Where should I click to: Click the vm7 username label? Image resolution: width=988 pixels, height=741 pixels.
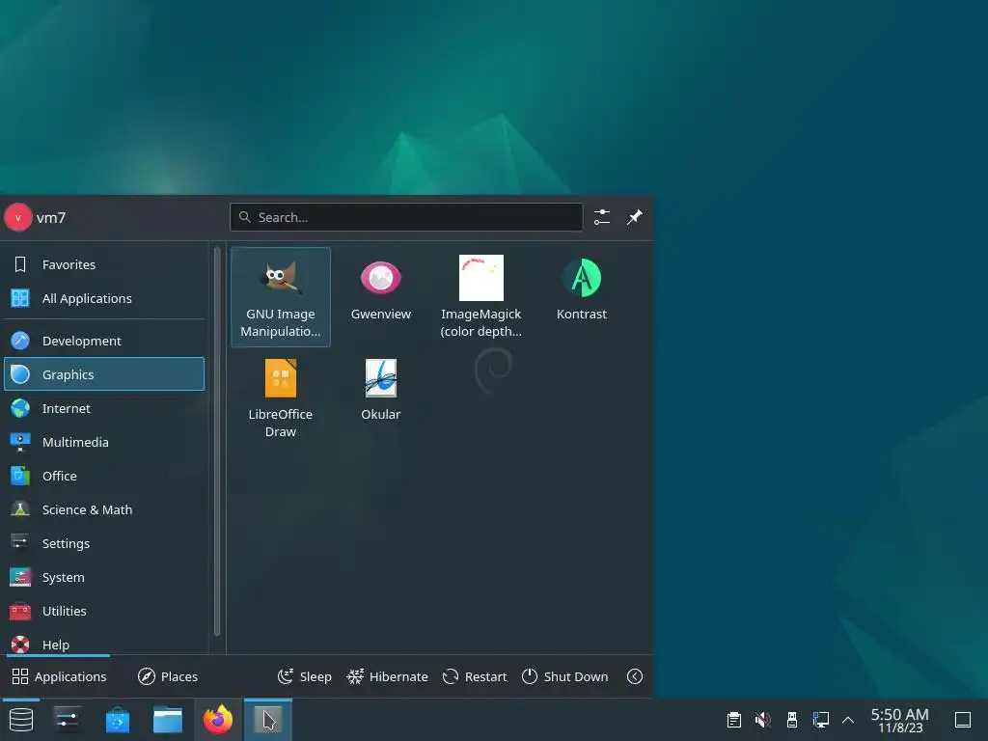tap(51, 217)
